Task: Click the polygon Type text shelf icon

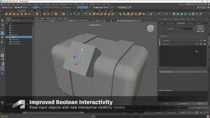Action: pos(52,14)
